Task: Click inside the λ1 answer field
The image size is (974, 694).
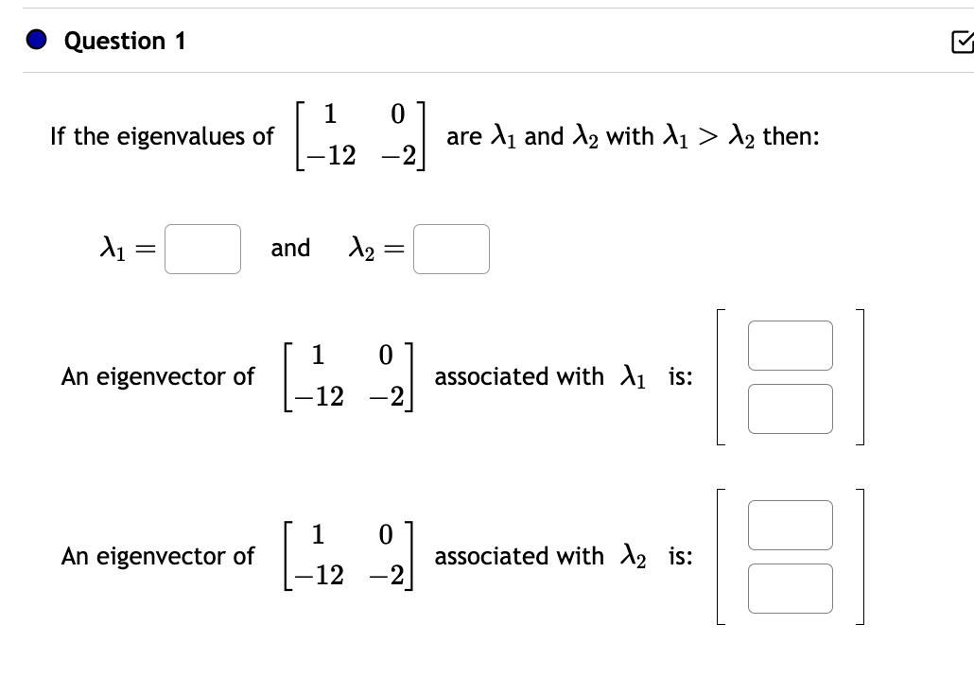Action: click(201, 248)
